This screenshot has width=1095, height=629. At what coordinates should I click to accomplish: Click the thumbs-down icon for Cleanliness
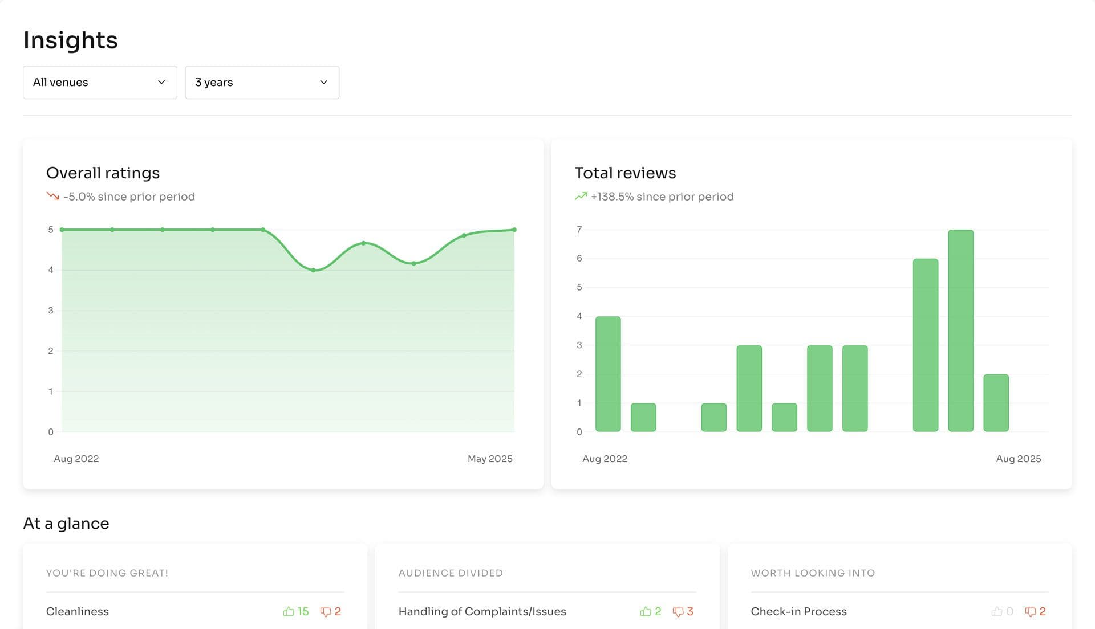326,611
